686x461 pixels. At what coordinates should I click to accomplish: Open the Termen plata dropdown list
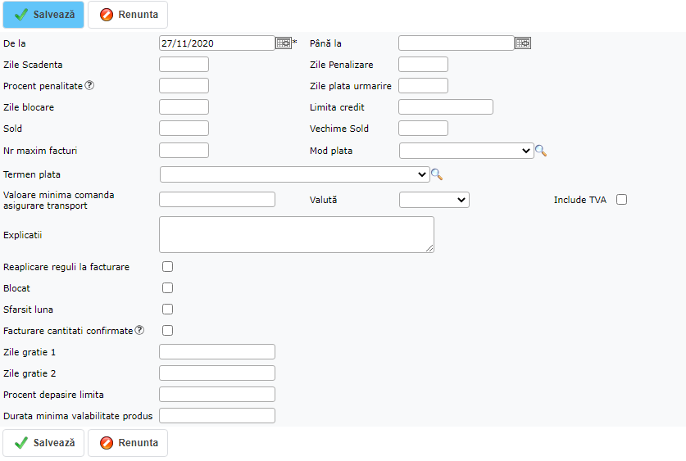point(294,174)
